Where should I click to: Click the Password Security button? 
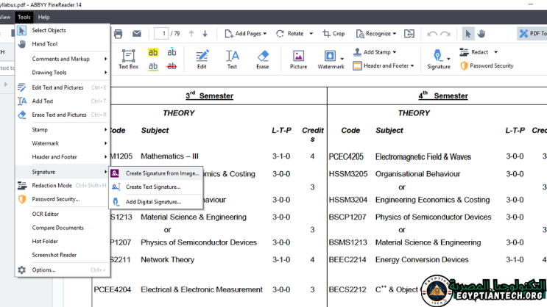[487, 65]
